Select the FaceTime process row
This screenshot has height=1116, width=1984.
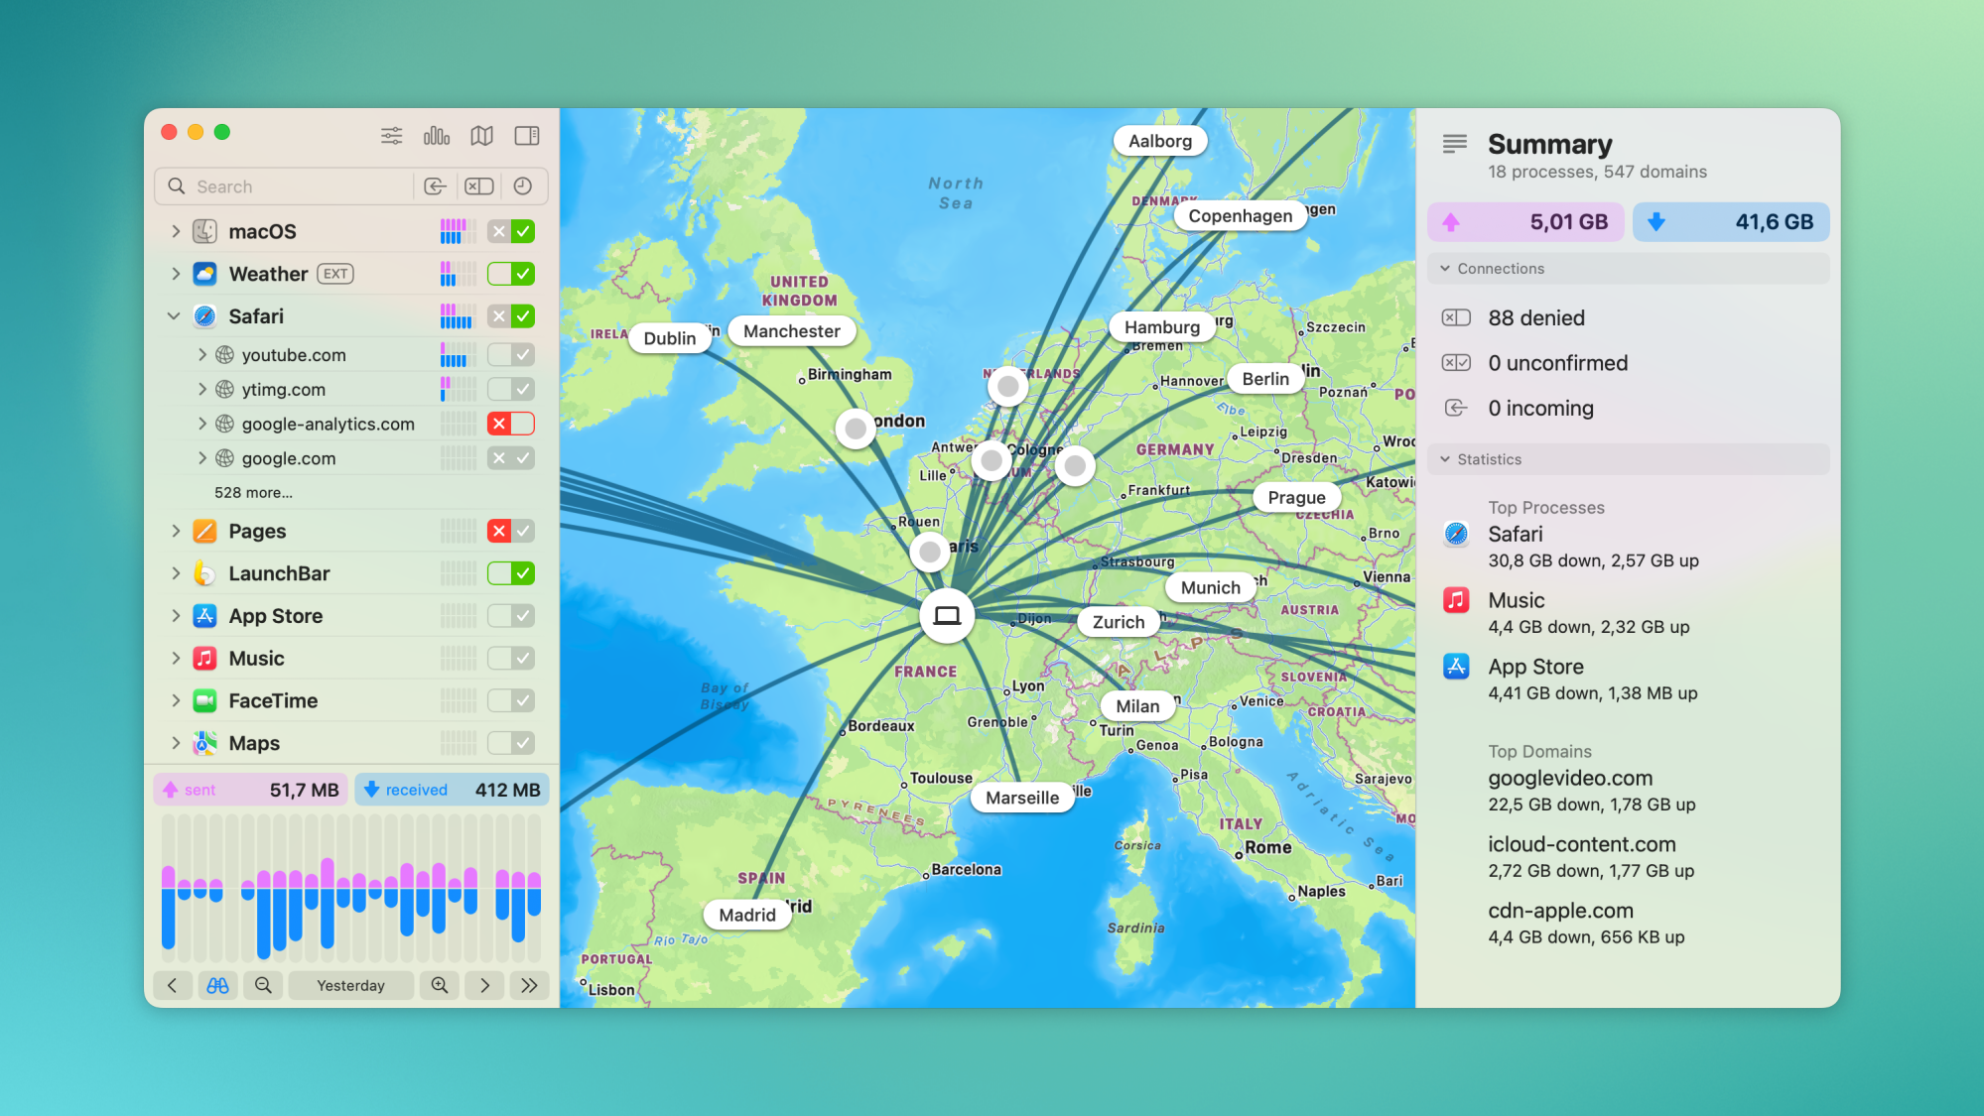tap(273, 701)
